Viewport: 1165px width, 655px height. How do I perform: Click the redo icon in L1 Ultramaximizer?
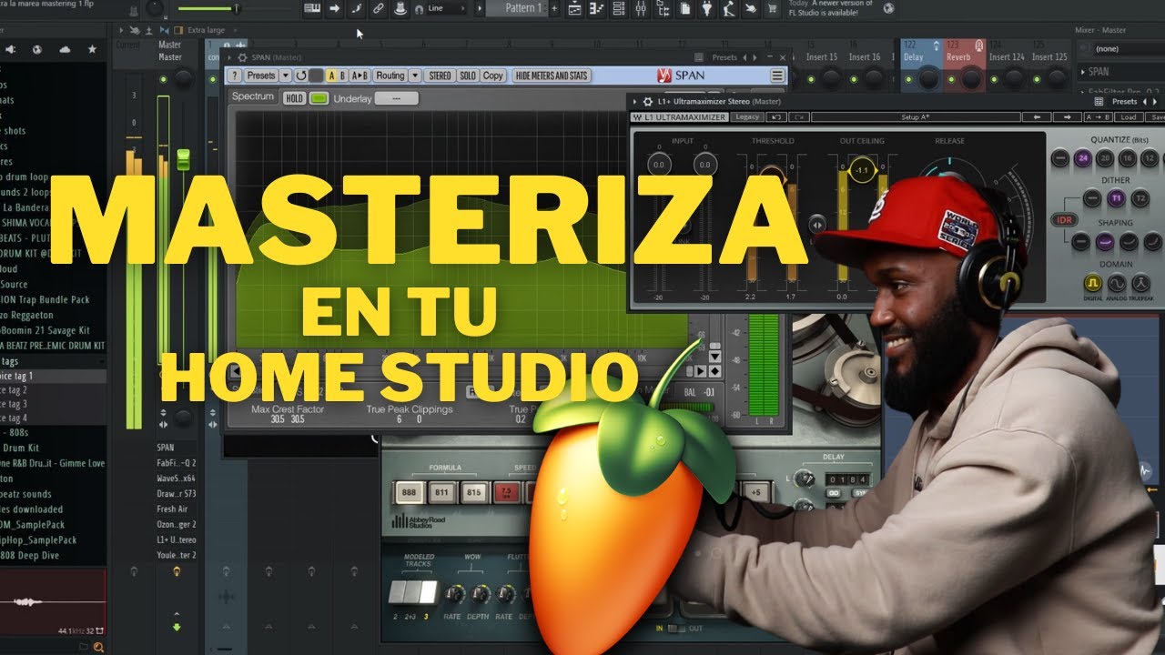coord(798,117)
